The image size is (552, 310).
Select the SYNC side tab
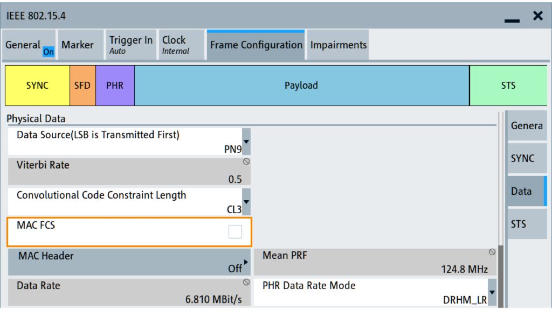pos(523,158)
